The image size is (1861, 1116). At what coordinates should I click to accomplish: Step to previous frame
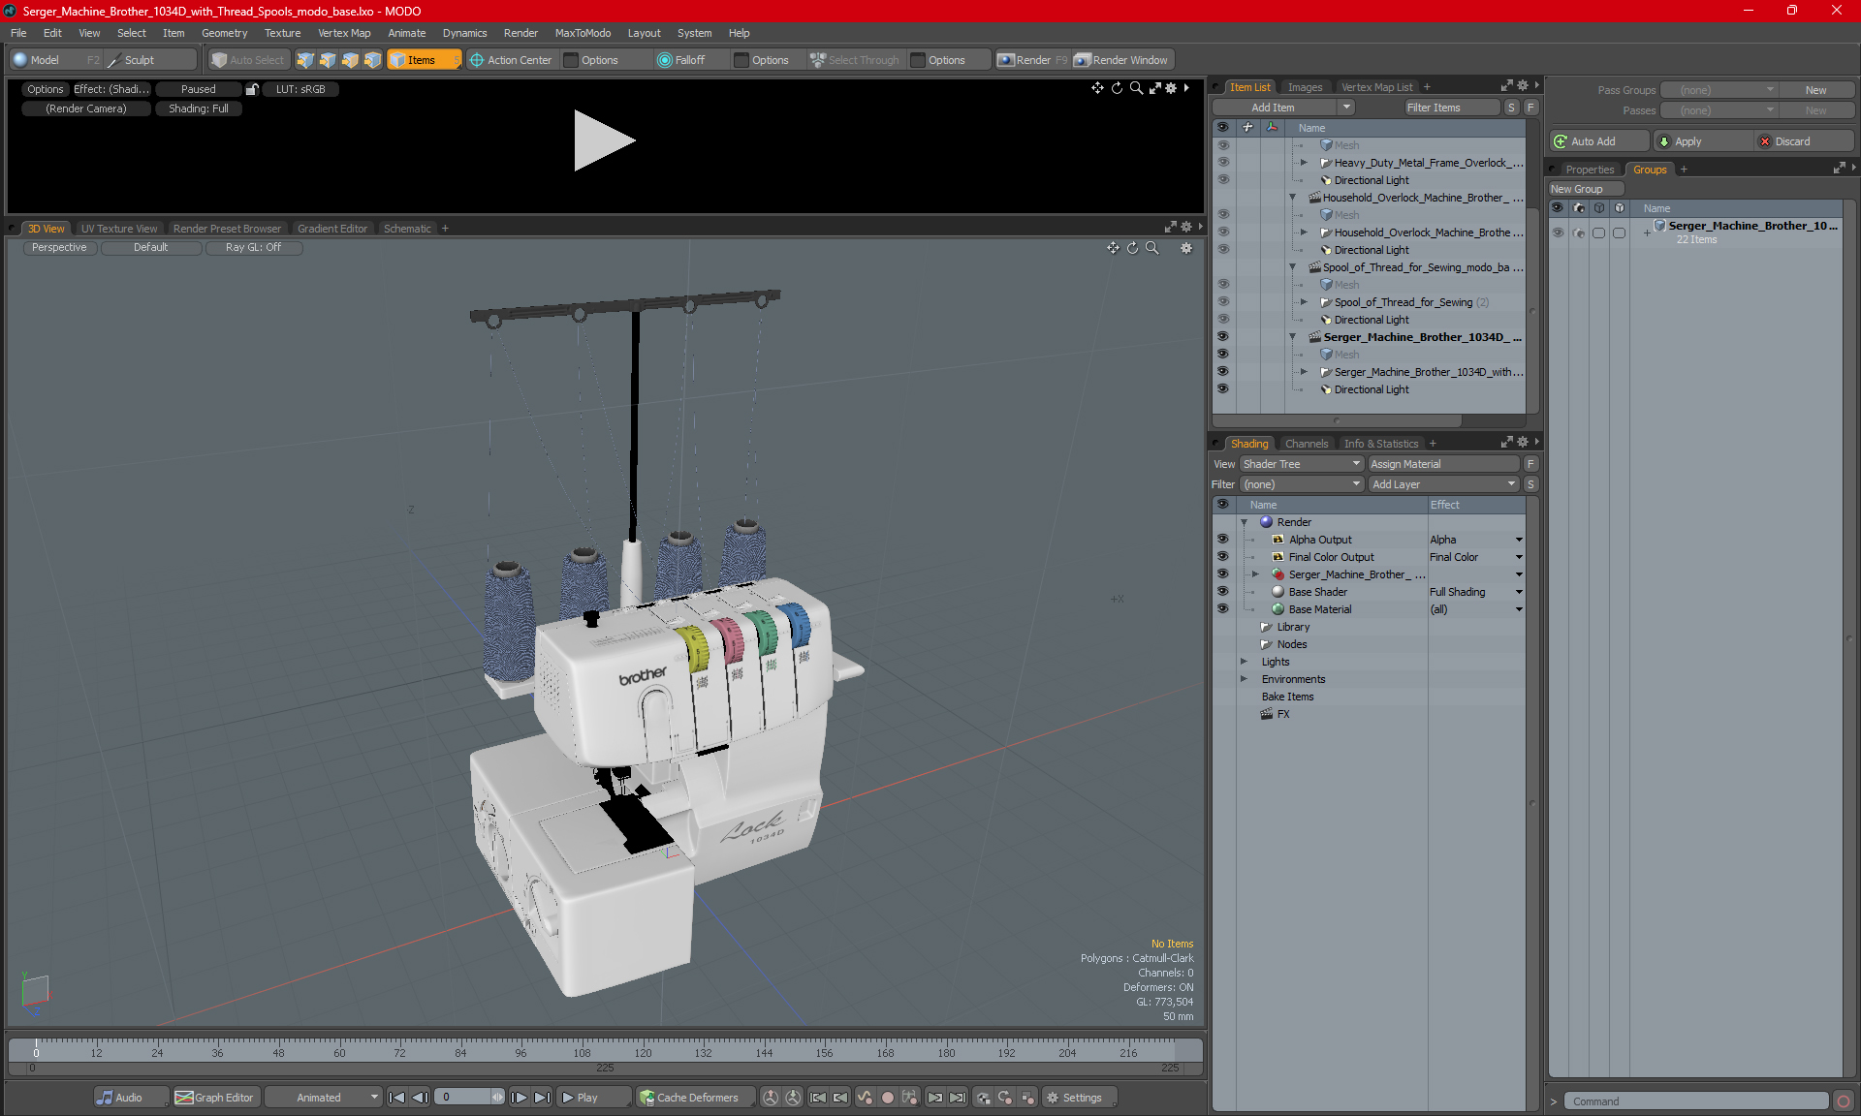[420, 1098]
